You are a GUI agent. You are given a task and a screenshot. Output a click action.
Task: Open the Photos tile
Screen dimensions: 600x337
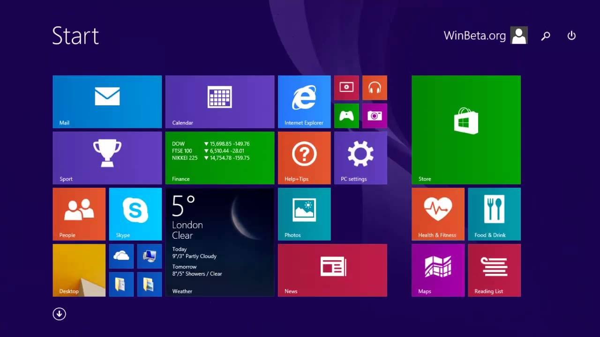tap(304, 214)
